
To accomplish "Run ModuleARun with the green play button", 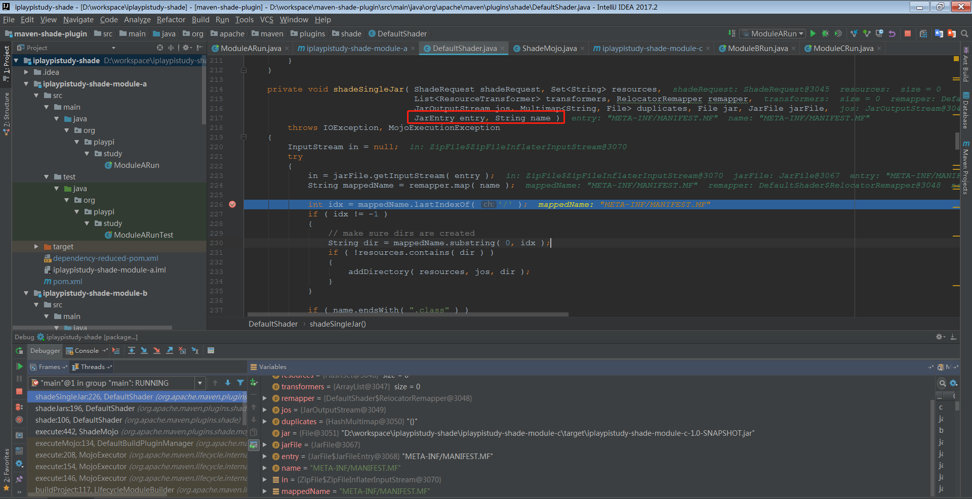I will click(x=813, y=33).
